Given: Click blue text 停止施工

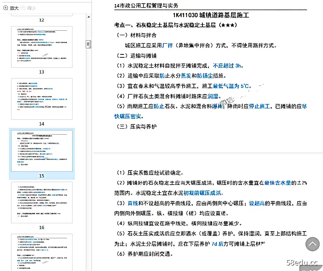Looking at the screenshot, I should (x=259, y=106).
